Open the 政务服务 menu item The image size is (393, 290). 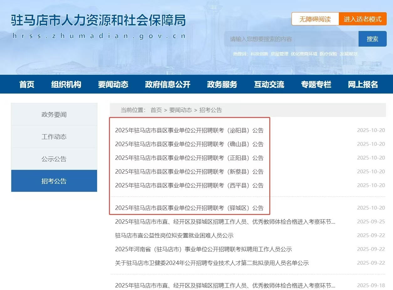tap(222, 84)
